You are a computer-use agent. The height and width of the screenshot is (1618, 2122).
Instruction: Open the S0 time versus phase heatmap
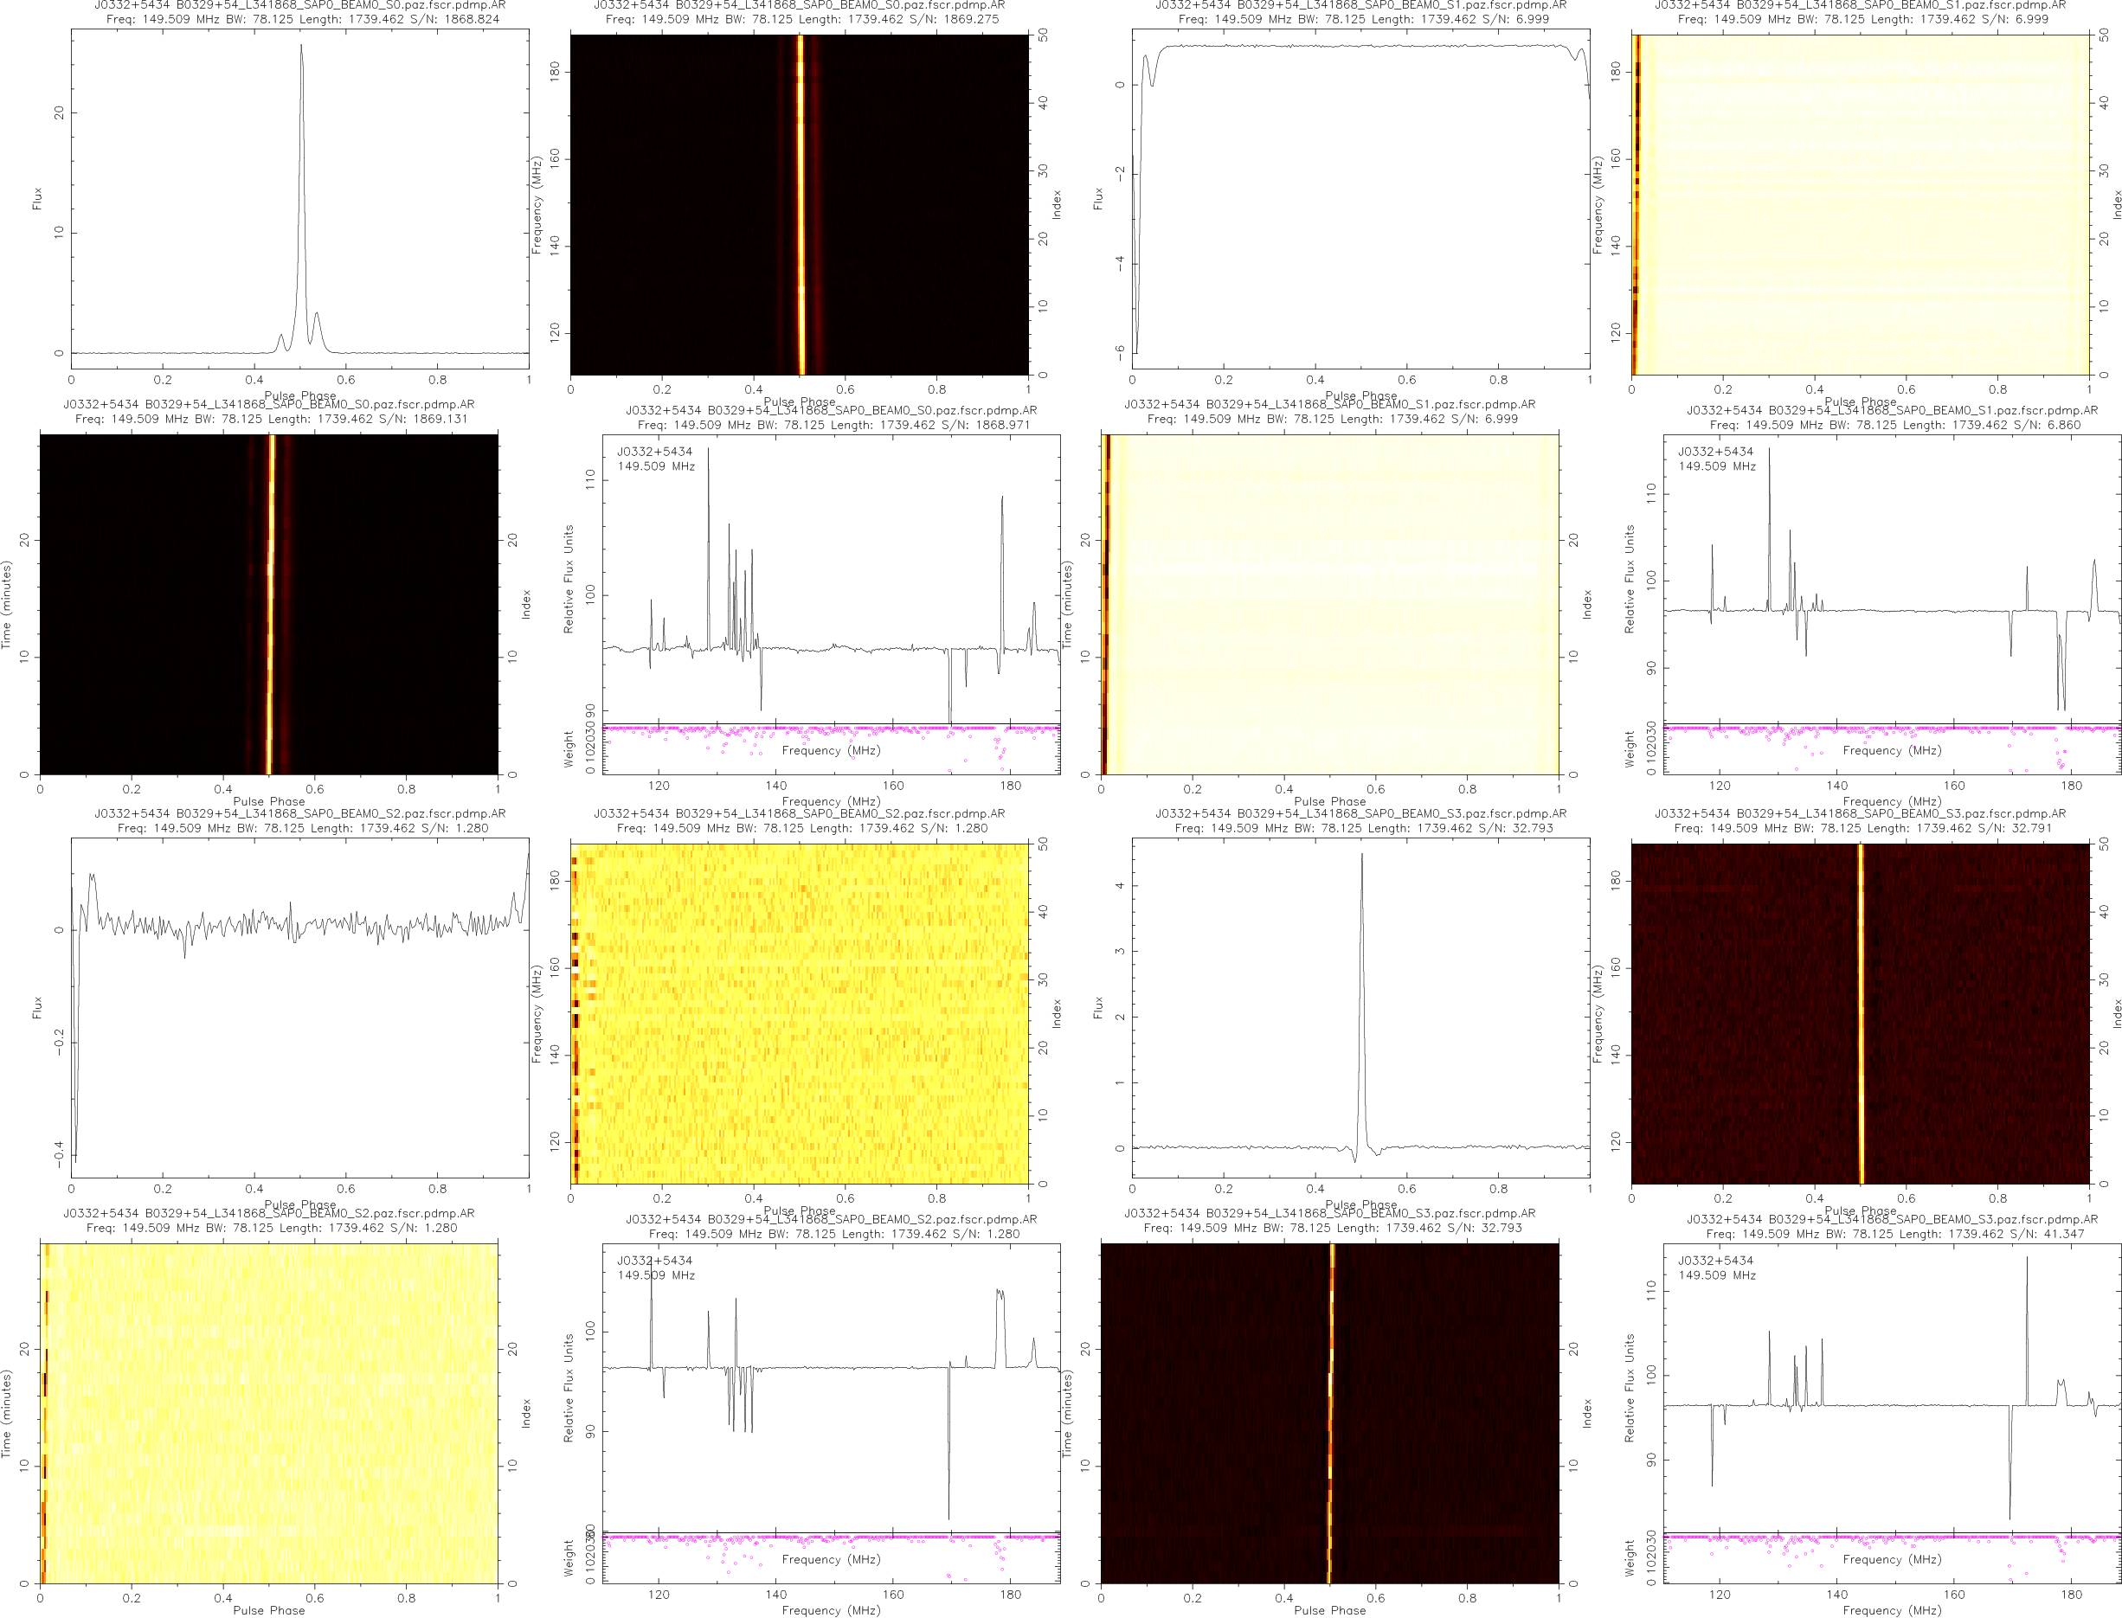[269, 604]
